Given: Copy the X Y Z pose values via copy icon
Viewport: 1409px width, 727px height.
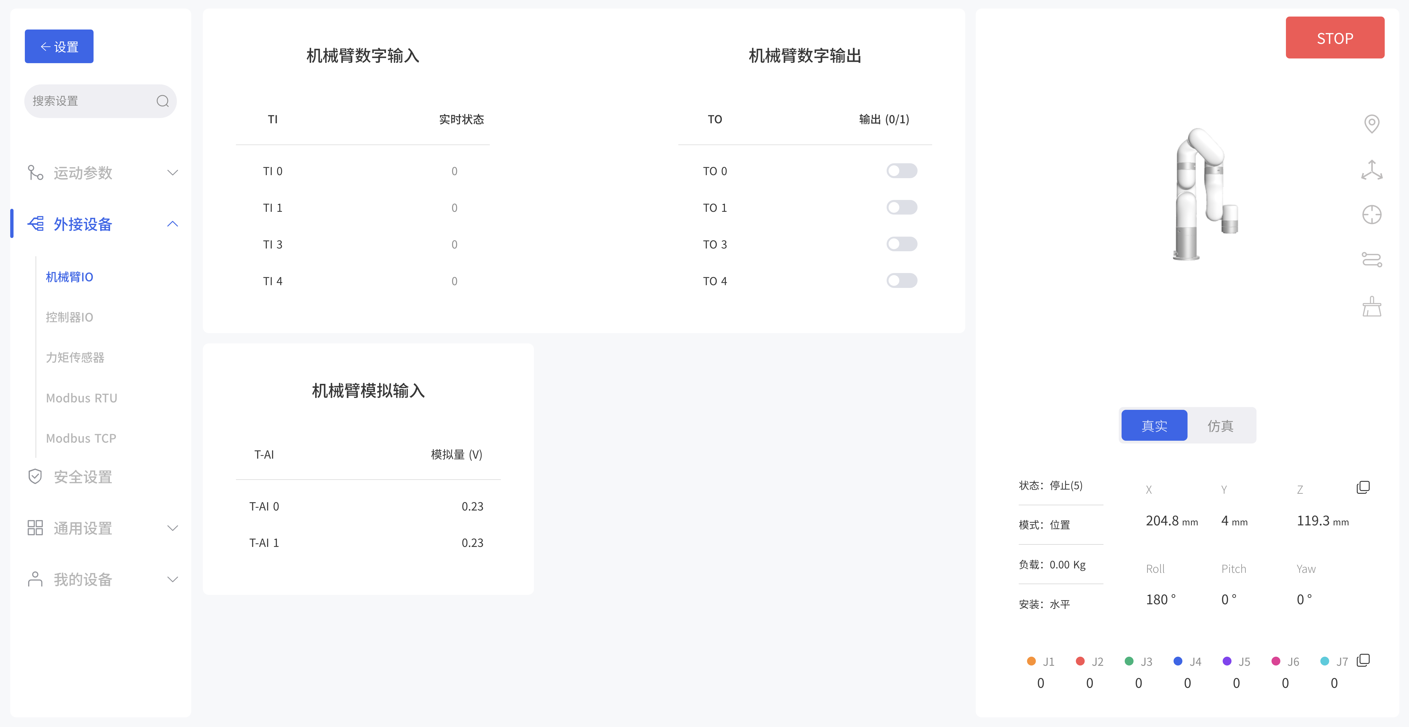Looking at the screenshot, I should [x=1363, y=487].
